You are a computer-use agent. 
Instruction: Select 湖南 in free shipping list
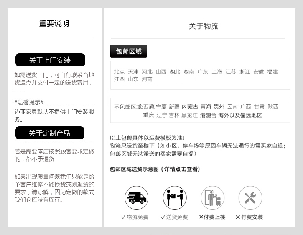pyautogui.click(x=189, y=72)
